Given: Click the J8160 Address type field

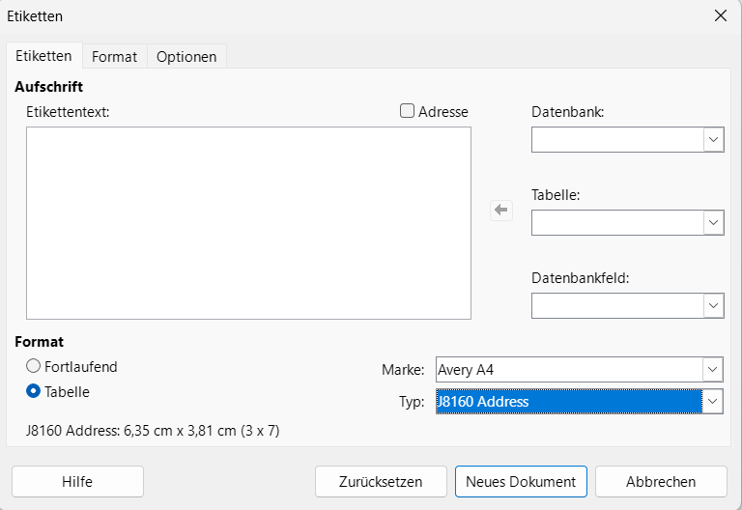Looking at the screenshot, I should (568, 402).
